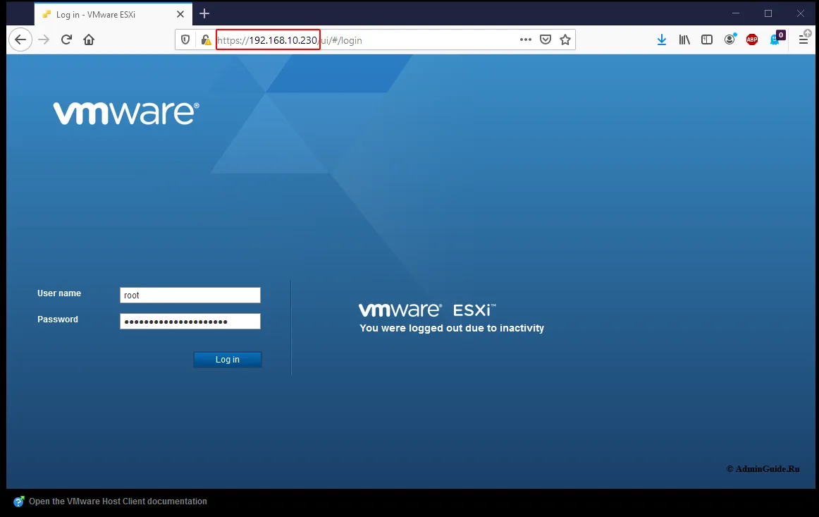Screen dimensions: 819x517
Task: Open the library bookmarks icon
Action: coord(684,39)
